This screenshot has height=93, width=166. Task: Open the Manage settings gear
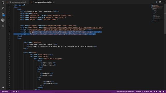point(3,87)
